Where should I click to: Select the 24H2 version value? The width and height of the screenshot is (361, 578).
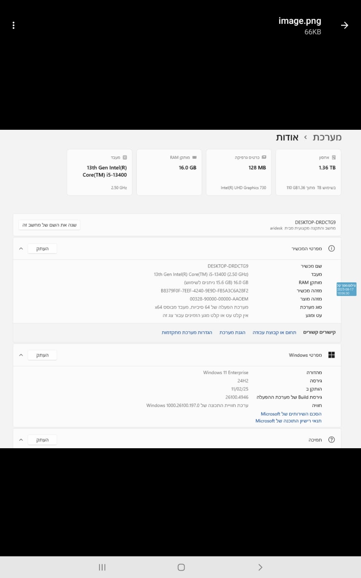coord(243,381)
